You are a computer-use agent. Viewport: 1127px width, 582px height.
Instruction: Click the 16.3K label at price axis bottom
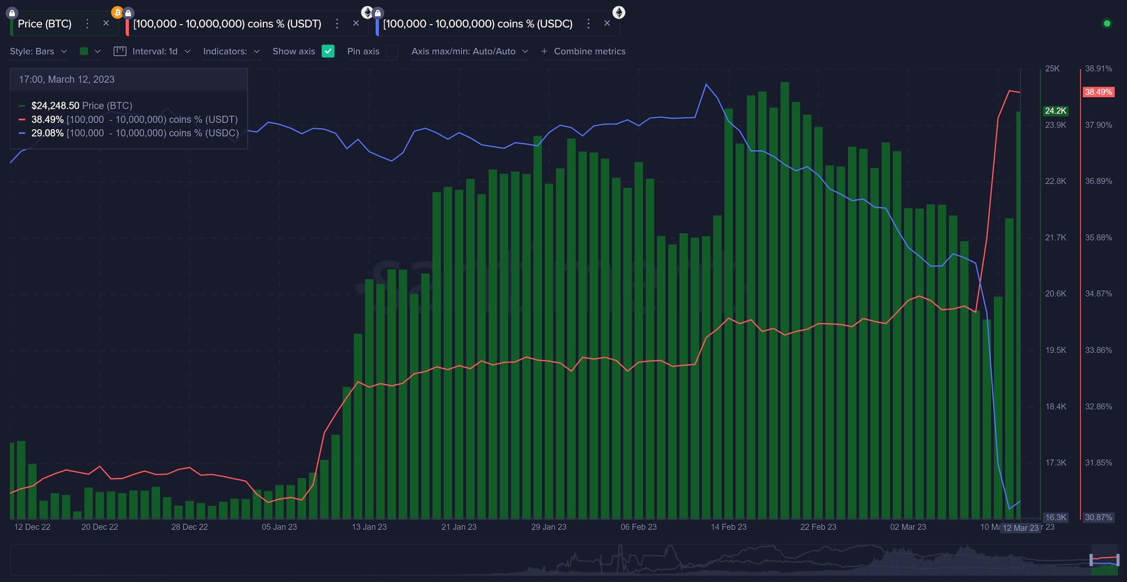[1055, 517]
